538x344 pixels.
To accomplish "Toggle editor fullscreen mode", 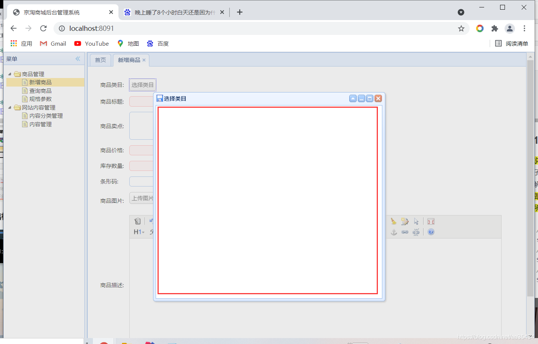I will 431,221.
